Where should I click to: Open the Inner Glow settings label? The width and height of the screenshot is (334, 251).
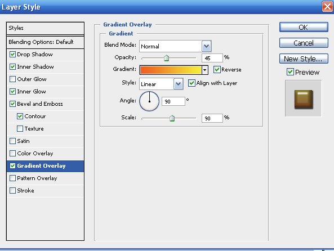pos(32,91)
